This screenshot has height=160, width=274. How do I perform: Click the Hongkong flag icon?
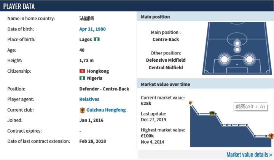click(82, 71)
